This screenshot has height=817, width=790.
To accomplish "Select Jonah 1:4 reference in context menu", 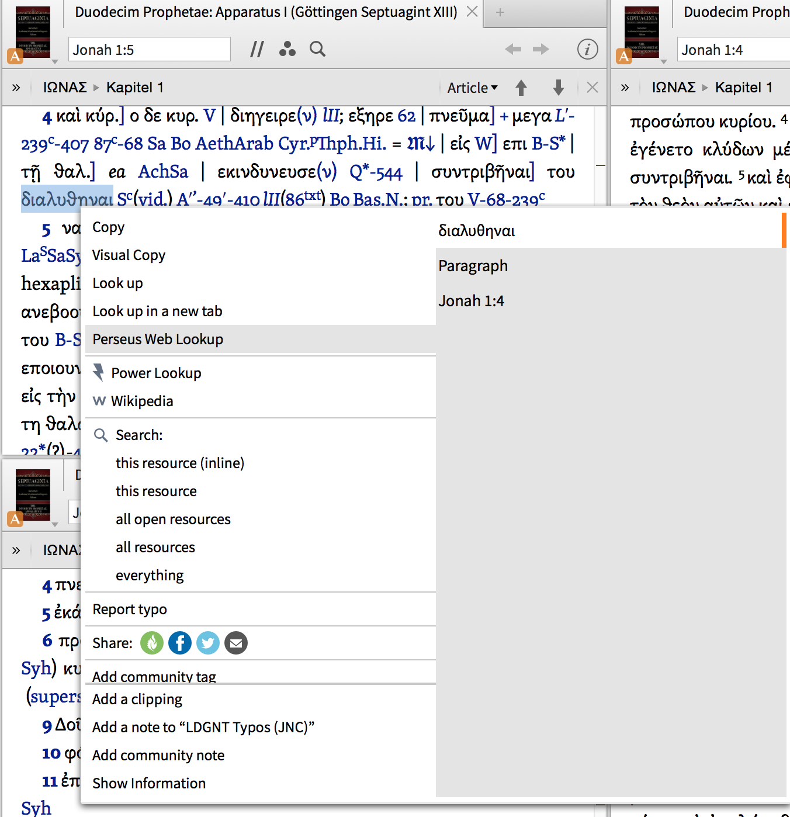I will point(471,301).
